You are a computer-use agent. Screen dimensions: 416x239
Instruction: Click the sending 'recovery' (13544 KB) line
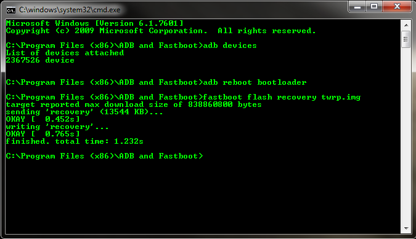coord(84,112)
